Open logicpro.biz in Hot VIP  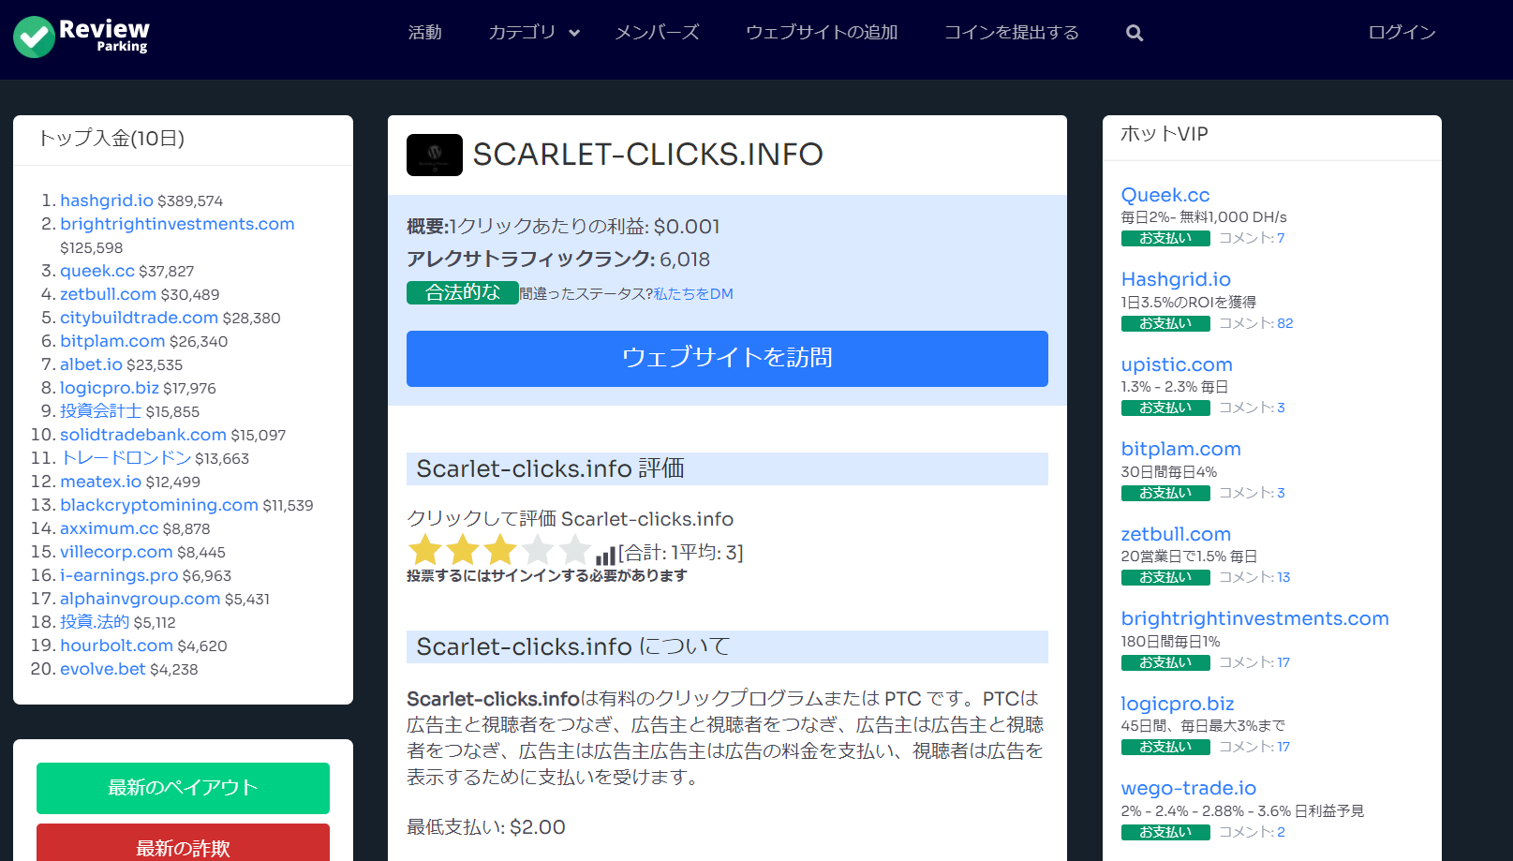point(1178,704)
